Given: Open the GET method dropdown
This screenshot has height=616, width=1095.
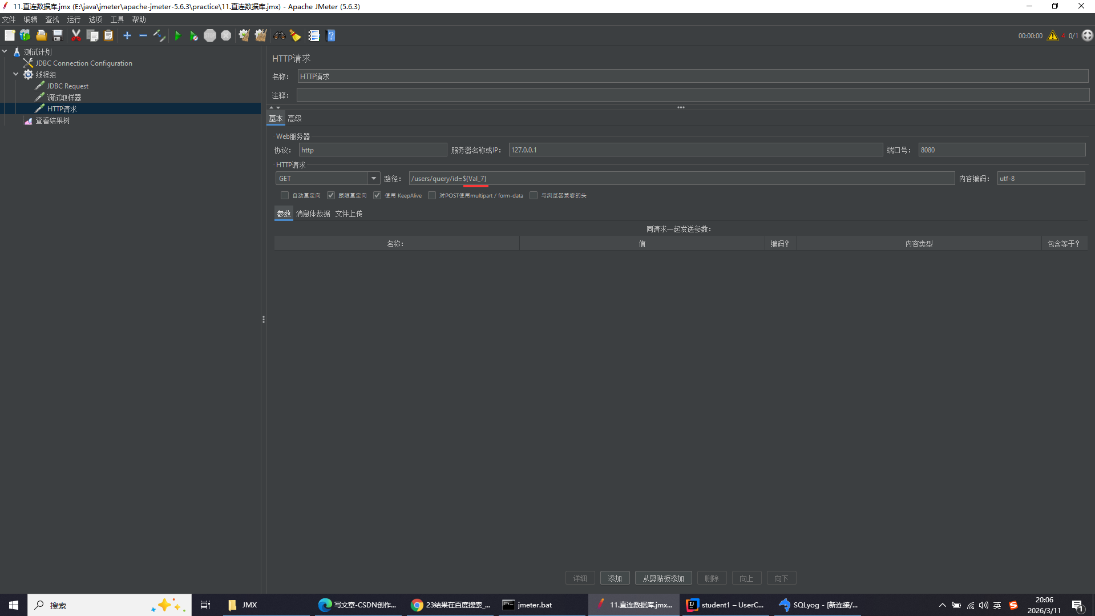Looking at the screenshot, I should pyautogui.click(x=374, y=179).
